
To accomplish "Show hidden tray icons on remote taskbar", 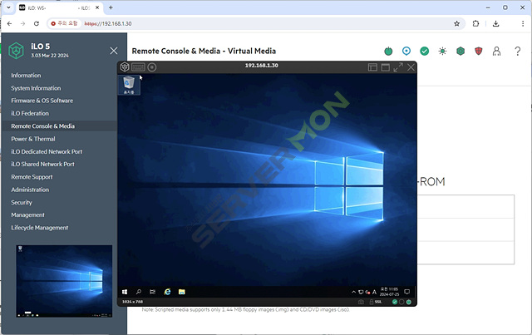I will [353, 292].
